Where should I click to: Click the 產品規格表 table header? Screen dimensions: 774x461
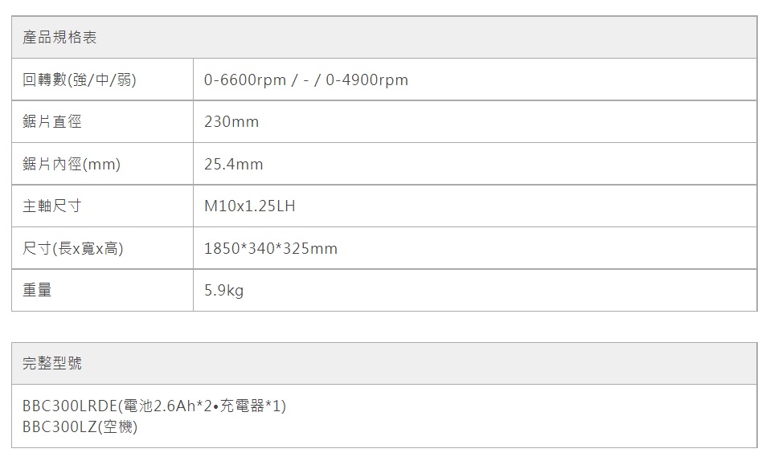pyautogui.click(x=59, y=38)
